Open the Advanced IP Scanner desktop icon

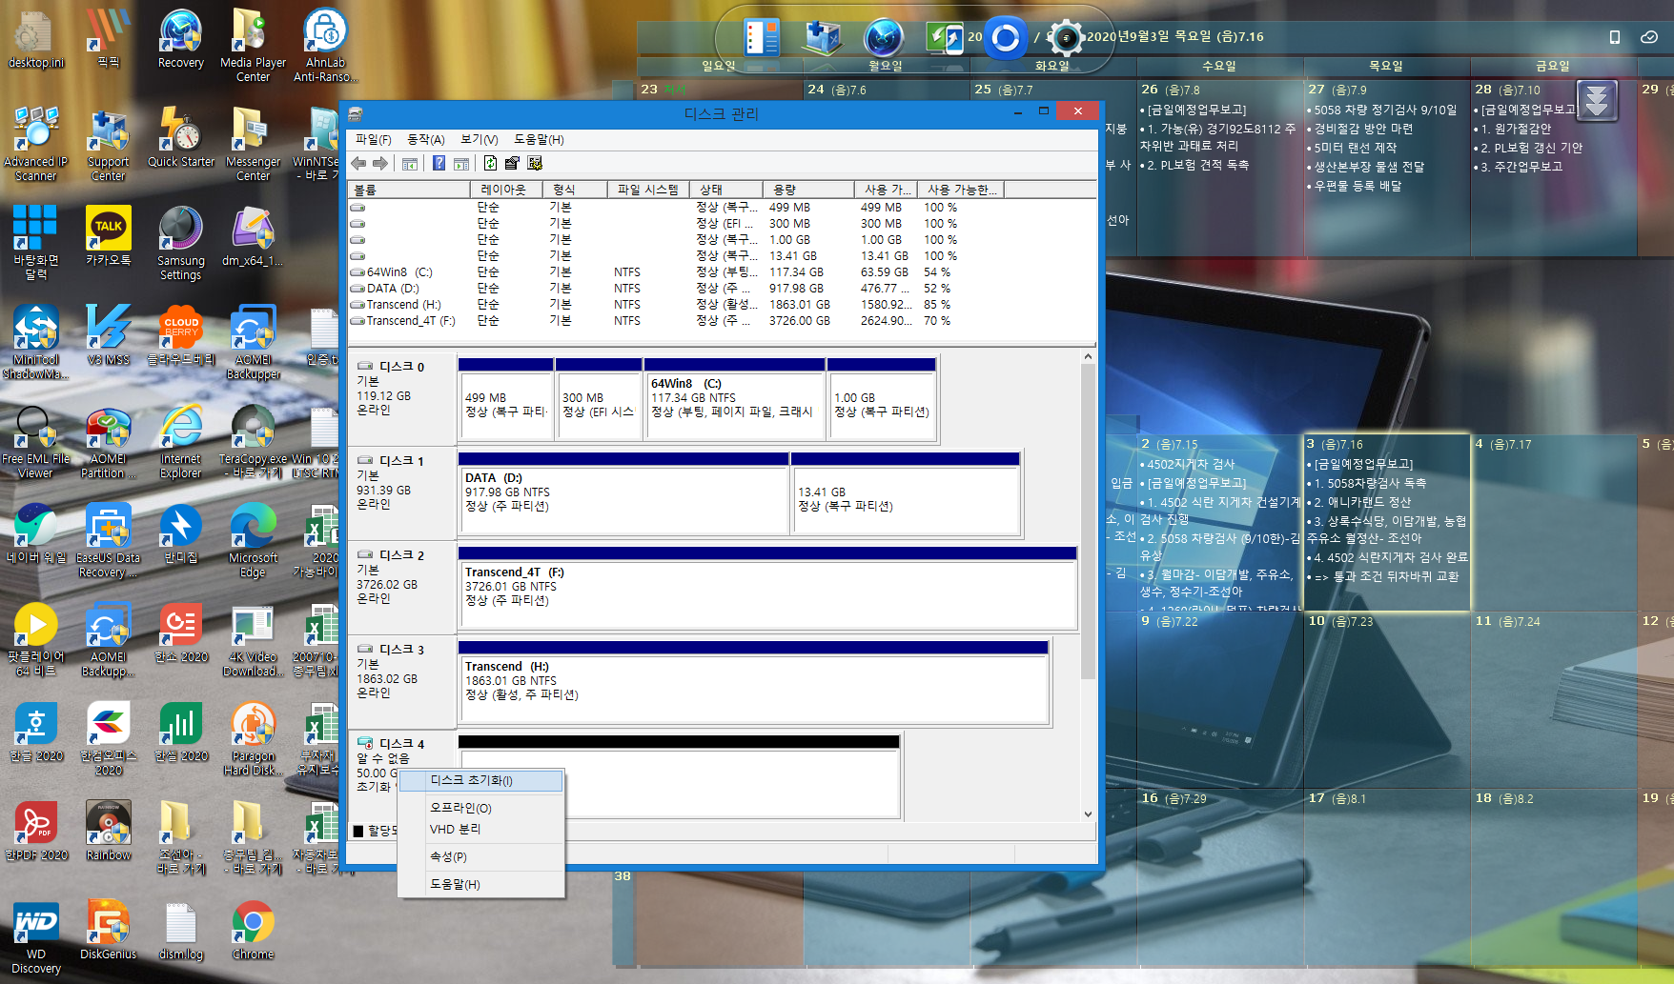[35, 144]
